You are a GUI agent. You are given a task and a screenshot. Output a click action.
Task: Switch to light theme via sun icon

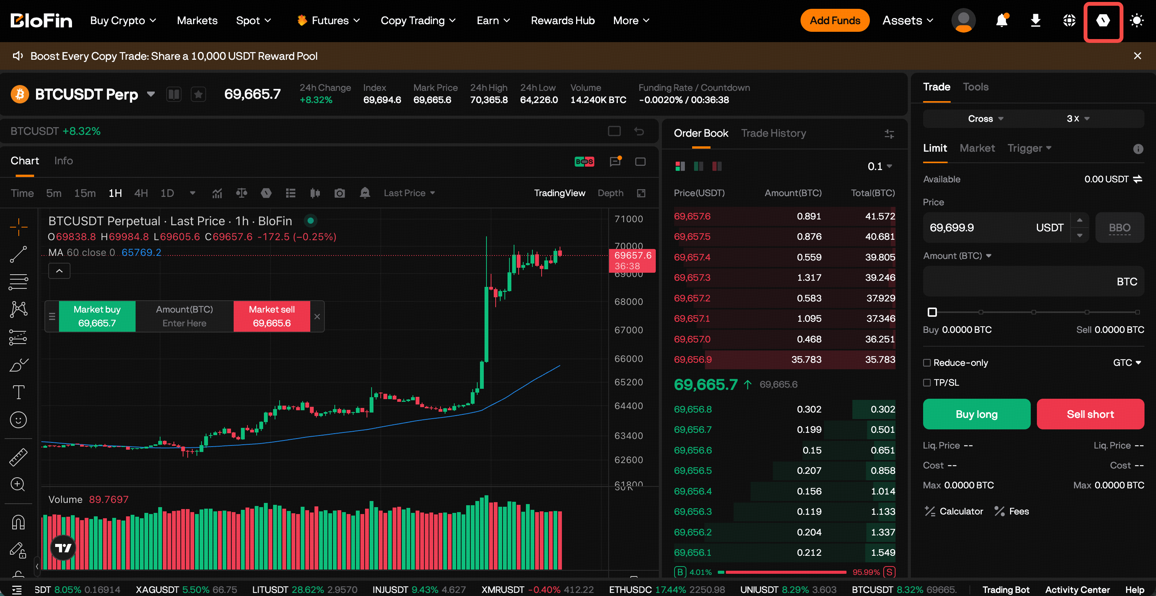point(1137,20)
